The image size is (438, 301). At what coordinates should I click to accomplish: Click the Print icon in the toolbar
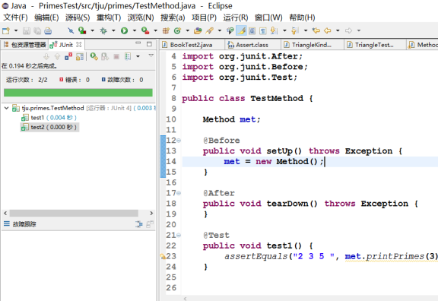tap(48, 30)
